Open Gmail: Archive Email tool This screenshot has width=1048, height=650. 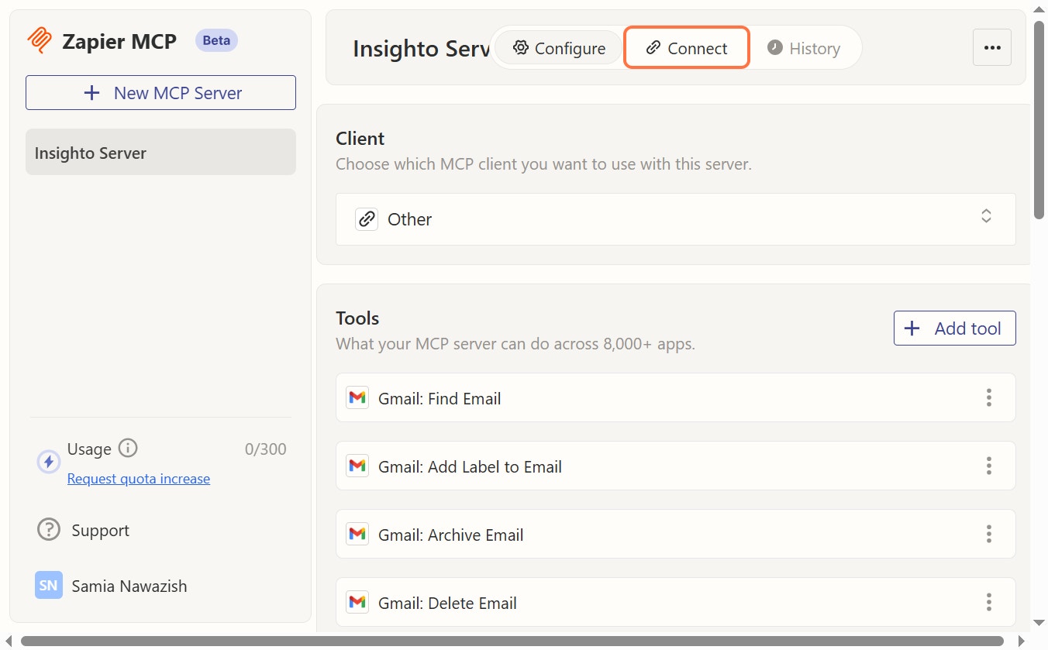[676, 535]
